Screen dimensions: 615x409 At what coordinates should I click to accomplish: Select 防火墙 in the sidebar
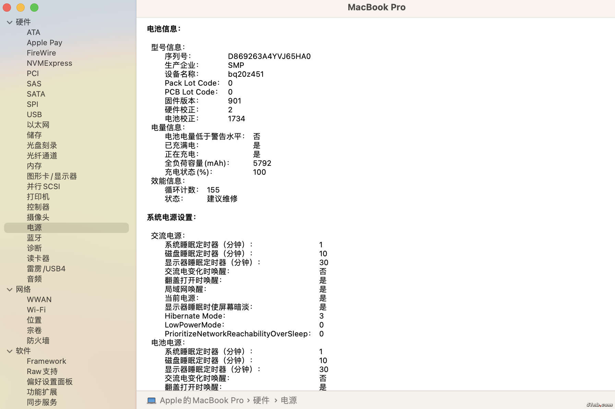click(38, 341)
